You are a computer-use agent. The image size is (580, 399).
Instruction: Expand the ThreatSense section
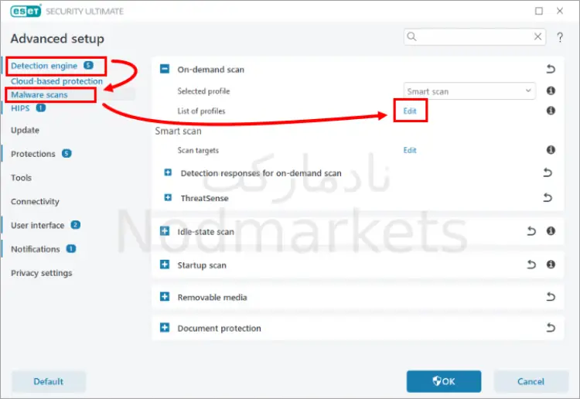pyautogui.click(x=168, y=198)
